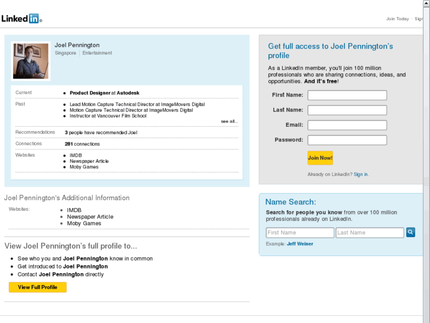This screenshot has height=323, width=430.
Task: Click the Joel Pennington name heading
Action: coord(77,45)
